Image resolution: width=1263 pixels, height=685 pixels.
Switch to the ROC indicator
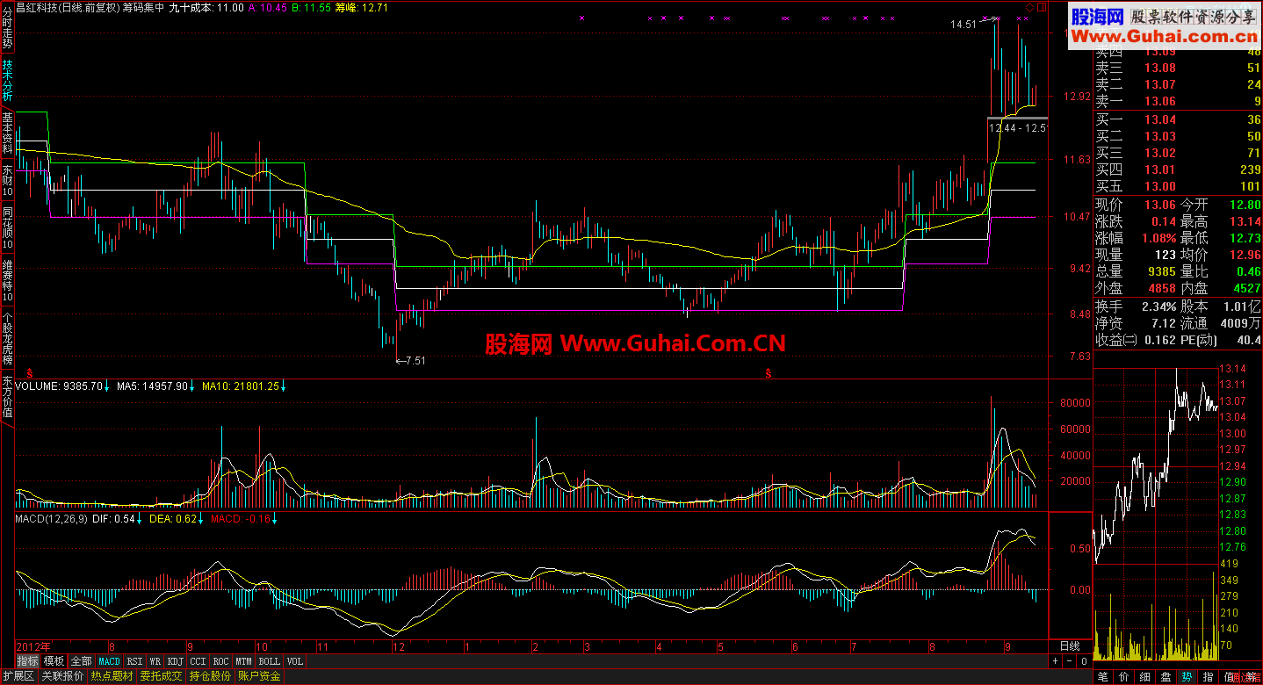(221, 661)
